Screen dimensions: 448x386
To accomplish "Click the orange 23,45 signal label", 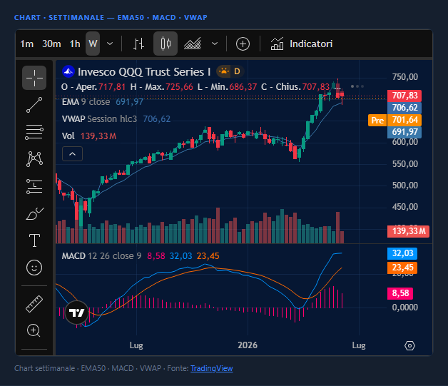I will [402, 268].
